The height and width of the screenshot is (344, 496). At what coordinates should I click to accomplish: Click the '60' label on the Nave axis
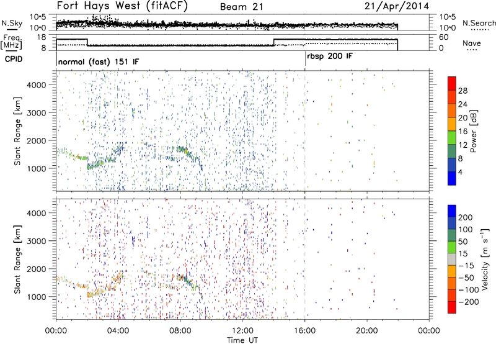coord(444,37)
